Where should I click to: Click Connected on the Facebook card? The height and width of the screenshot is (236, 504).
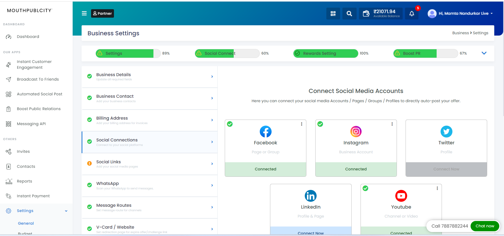[266, 169]
